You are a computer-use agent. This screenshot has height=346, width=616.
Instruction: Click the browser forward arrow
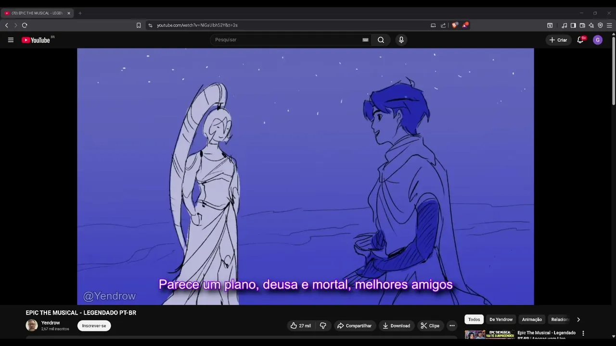(x=15, y=25)
